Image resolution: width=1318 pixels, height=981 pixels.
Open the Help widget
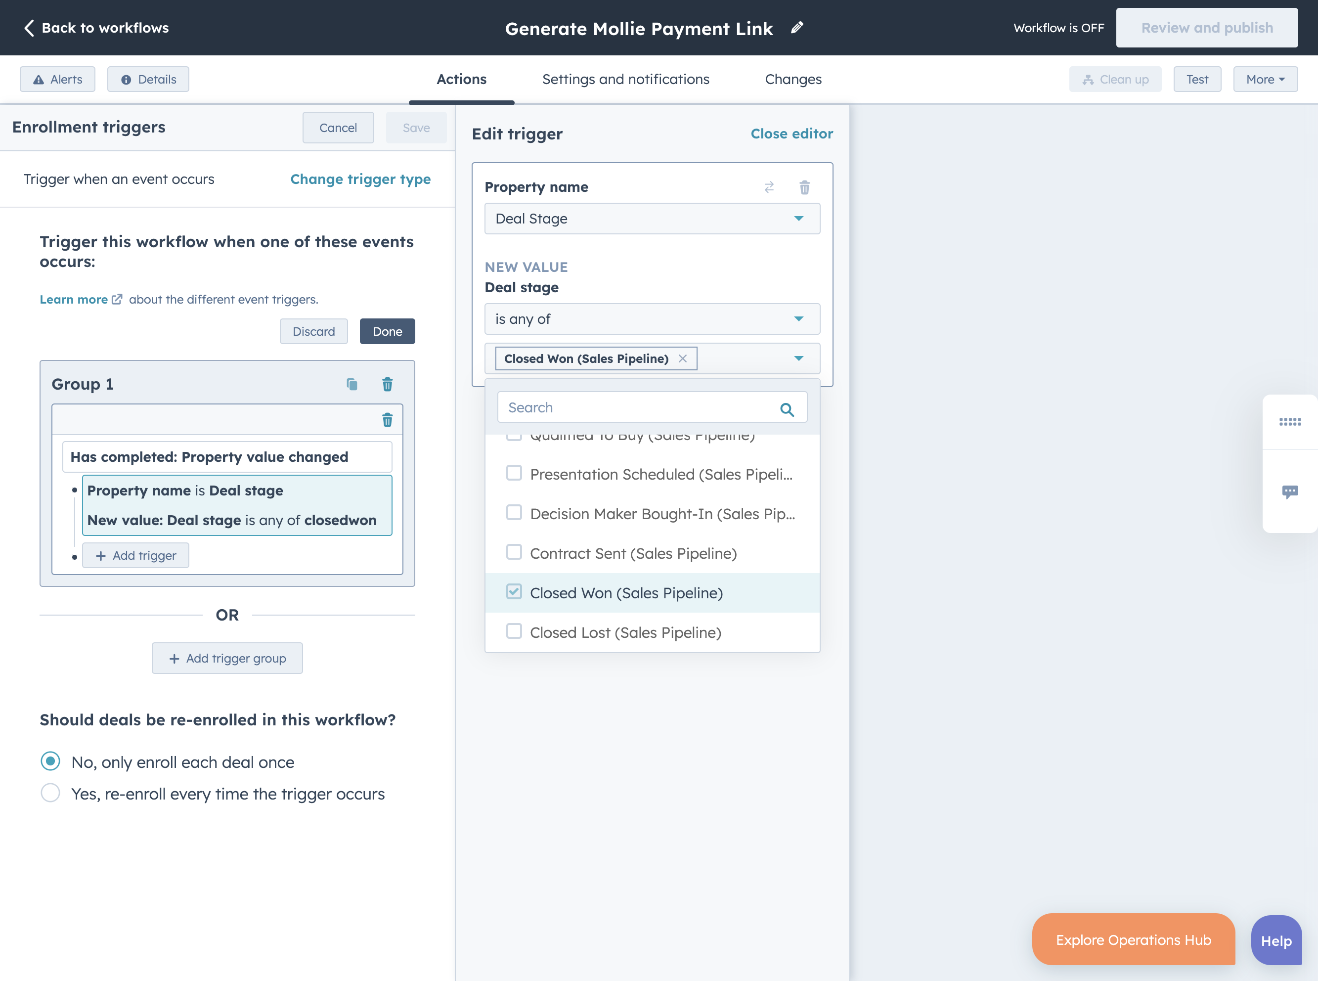coord(1276,940)
